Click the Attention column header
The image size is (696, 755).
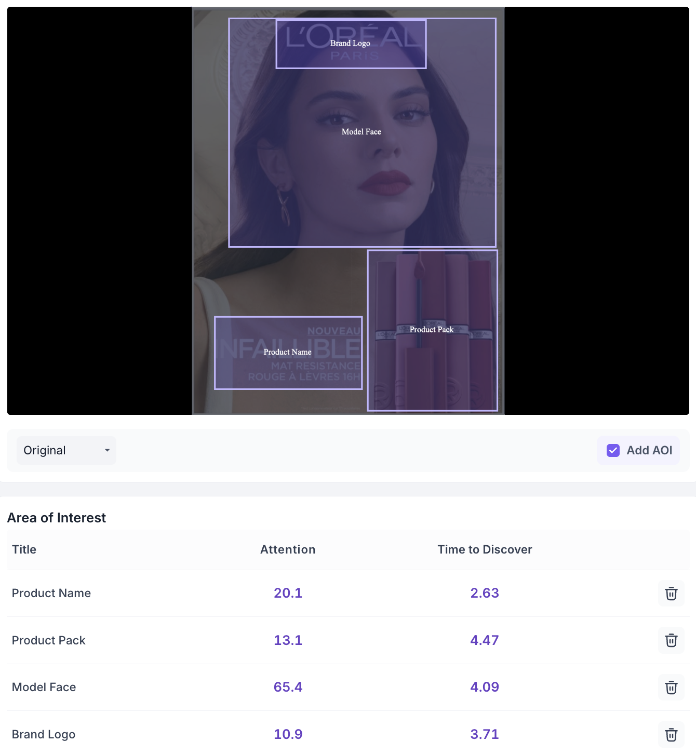pyautogui.click(x=288, y=549)
